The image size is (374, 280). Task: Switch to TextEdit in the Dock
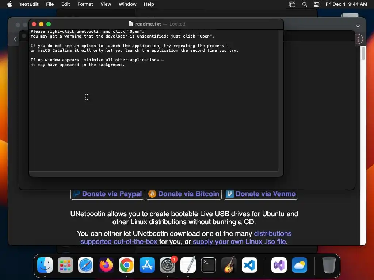point(188,265)
